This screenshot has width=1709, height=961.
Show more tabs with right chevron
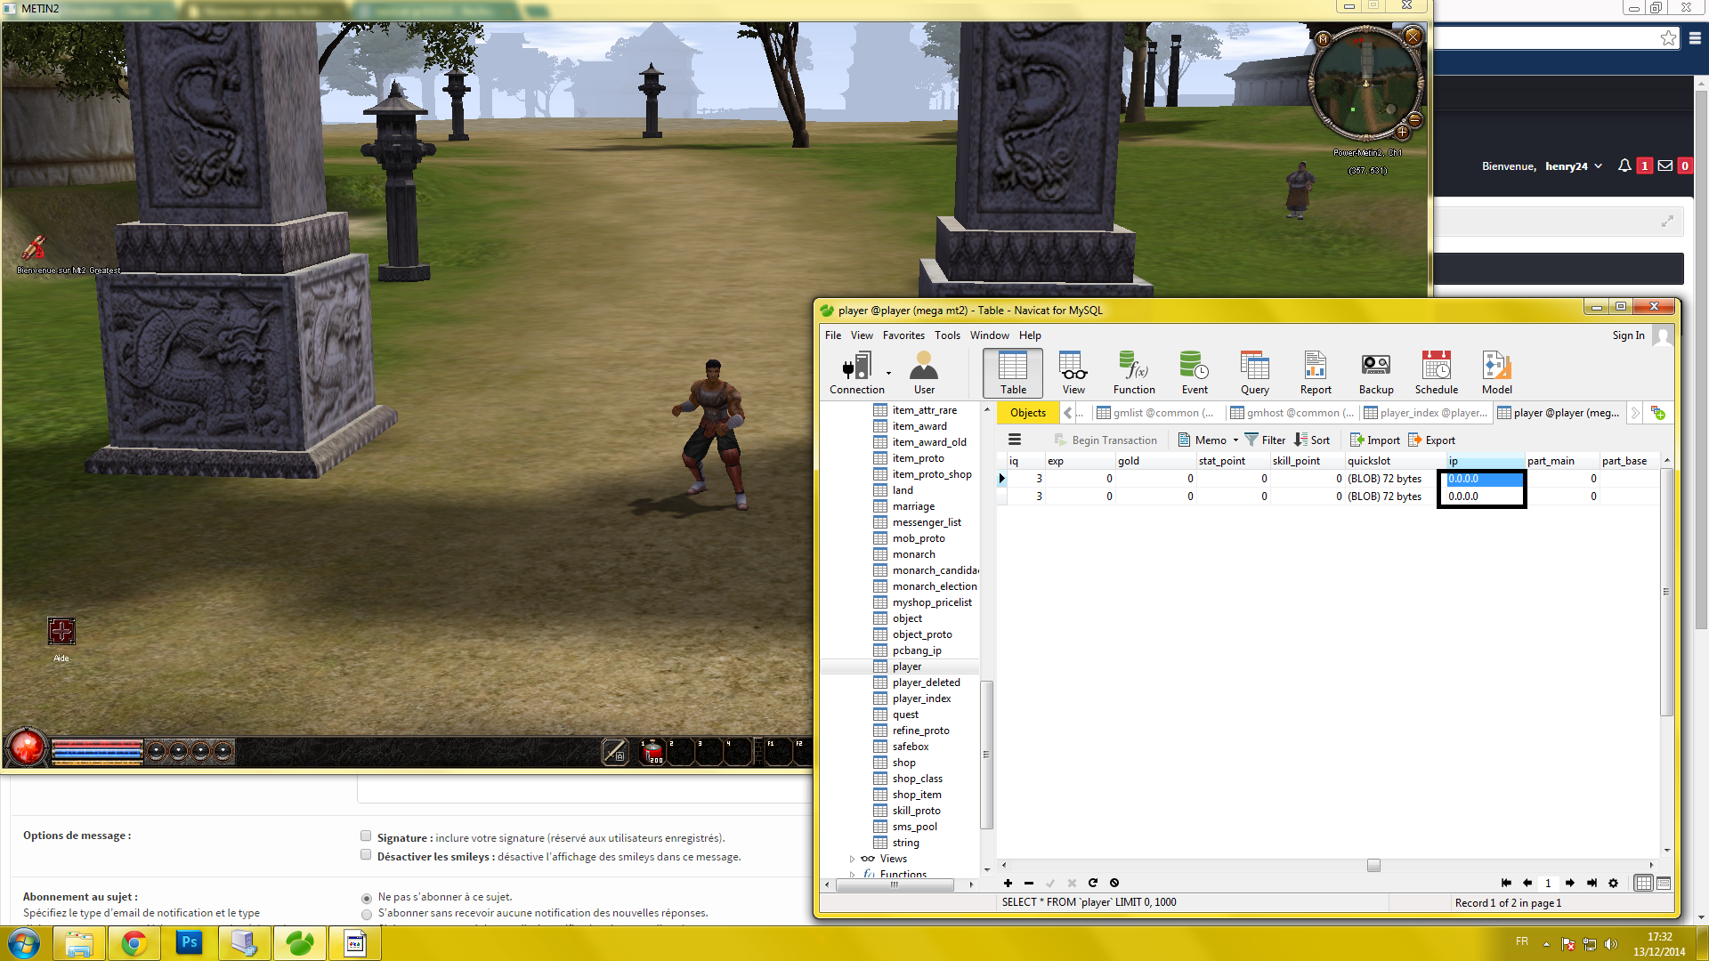pyautogui.click(x=1635, y=413)
